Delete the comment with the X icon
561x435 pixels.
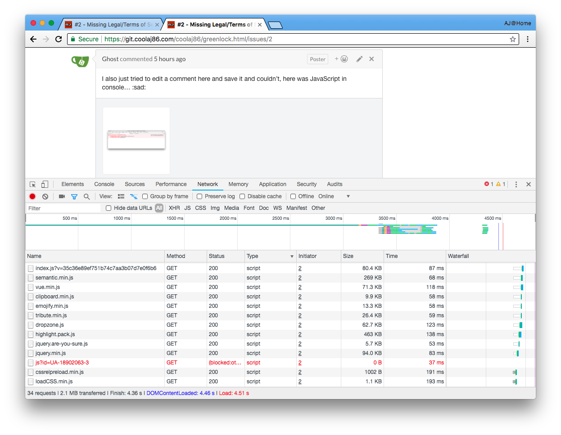pyautogui.click(x=371, y=59)
